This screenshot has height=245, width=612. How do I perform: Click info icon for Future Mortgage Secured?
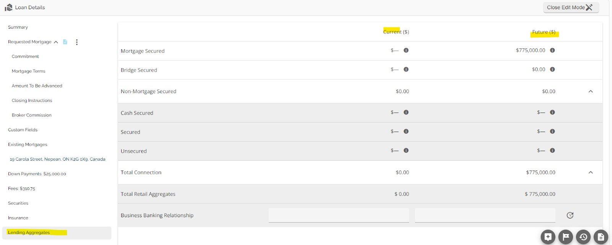click(x=552, y=50)
